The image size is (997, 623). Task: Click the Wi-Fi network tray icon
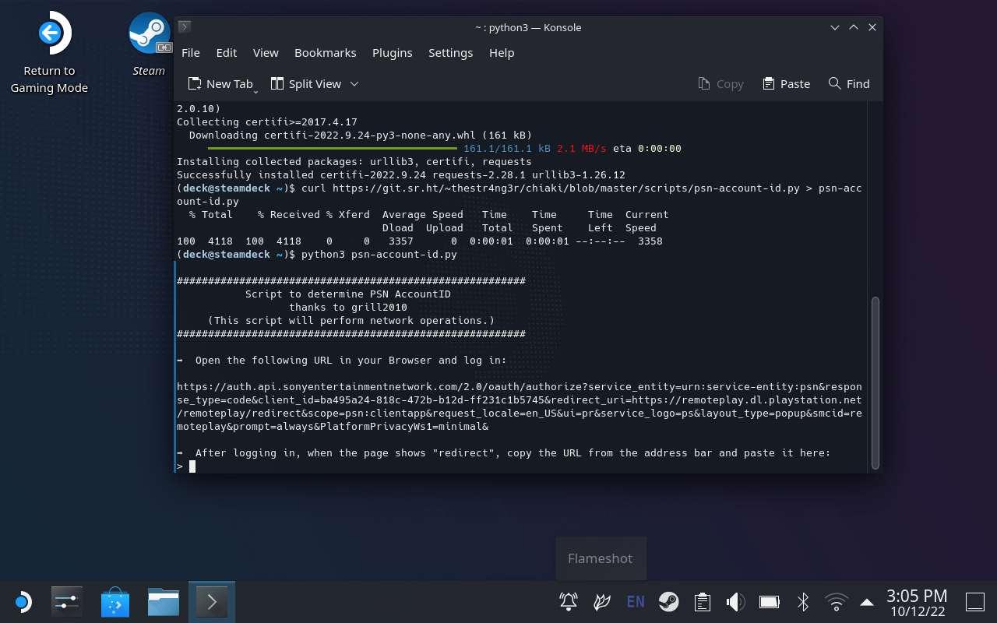[x=836, y=601]
